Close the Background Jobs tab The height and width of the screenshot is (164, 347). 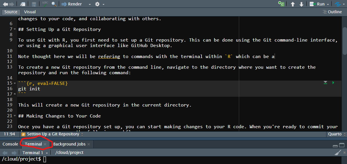[88, 144]
